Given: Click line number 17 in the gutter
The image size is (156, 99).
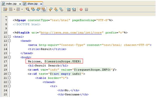Looking at the screenshot, I should 5,61.
